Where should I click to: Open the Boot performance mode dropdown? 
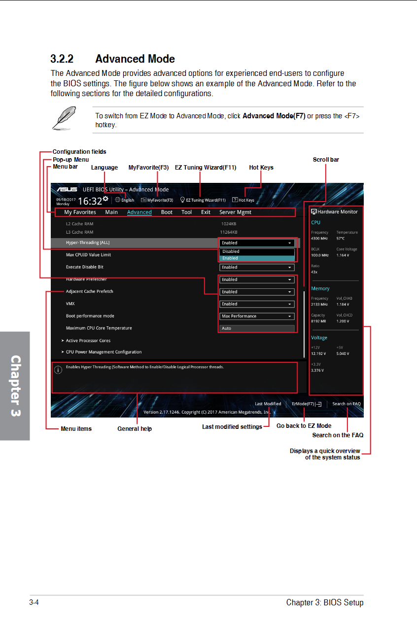tap(257, 316)
